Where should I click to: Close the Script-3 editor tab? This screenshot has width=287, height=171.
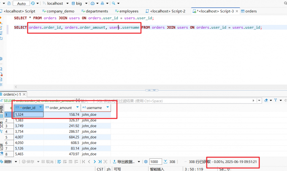[x=237, y=11]
